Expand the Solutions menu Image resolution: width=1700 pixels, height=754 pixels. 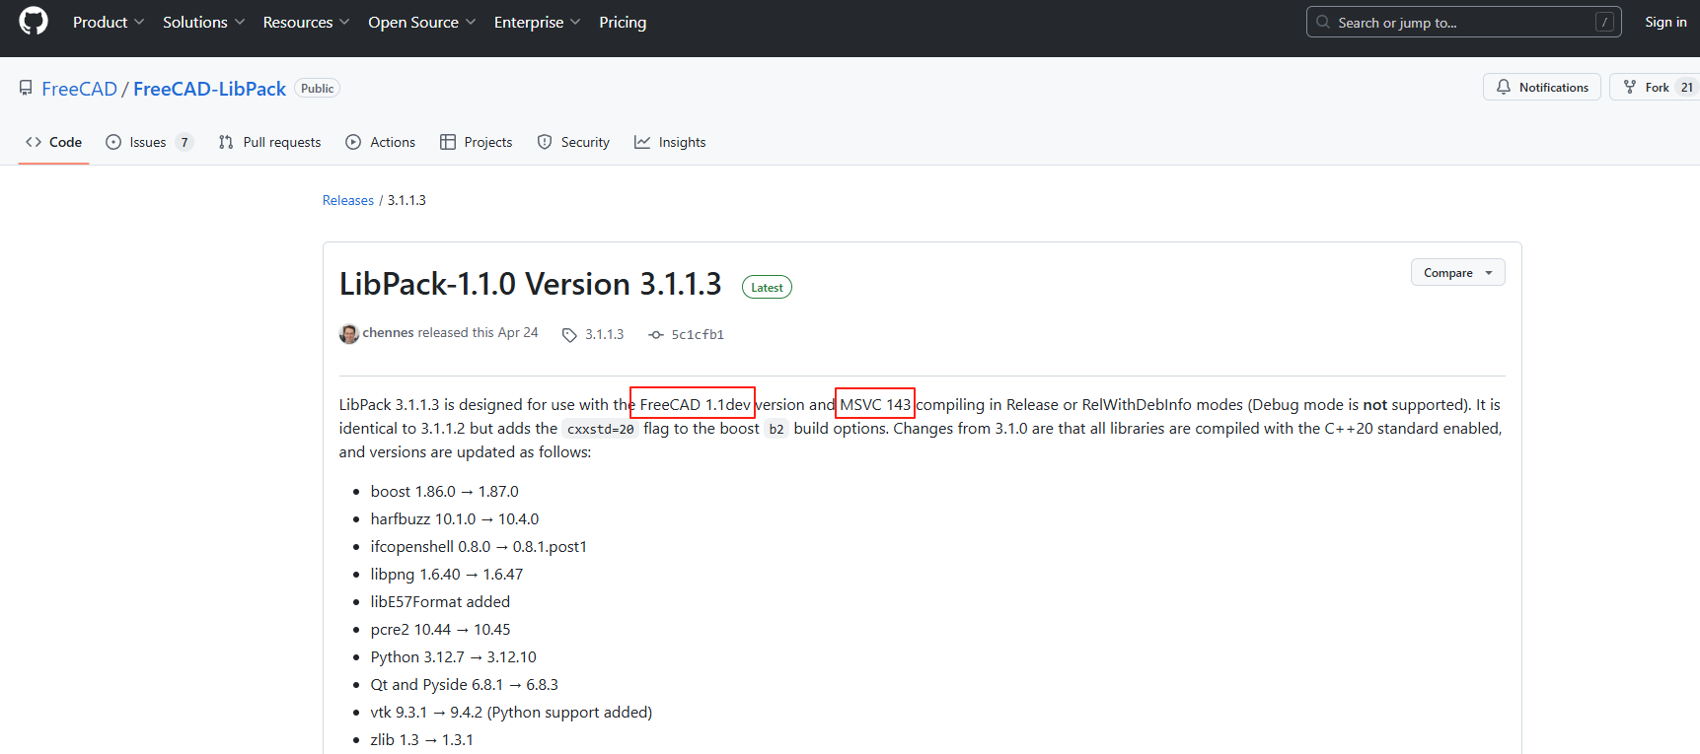[x=203, y=22]
